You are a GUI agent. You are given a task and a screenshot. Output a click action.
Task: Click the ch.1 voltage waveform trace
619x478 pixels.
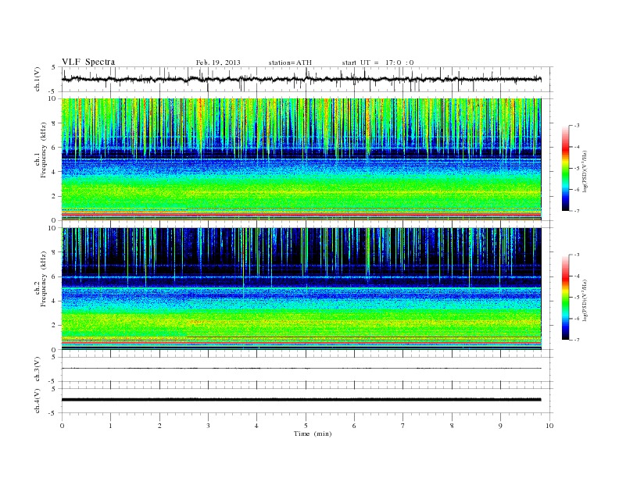coord(301,79)
